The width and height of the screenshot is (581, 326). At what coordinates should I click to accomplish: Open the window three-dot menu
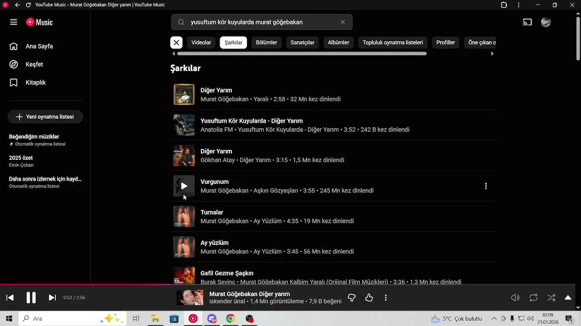(x=519, y=5)
